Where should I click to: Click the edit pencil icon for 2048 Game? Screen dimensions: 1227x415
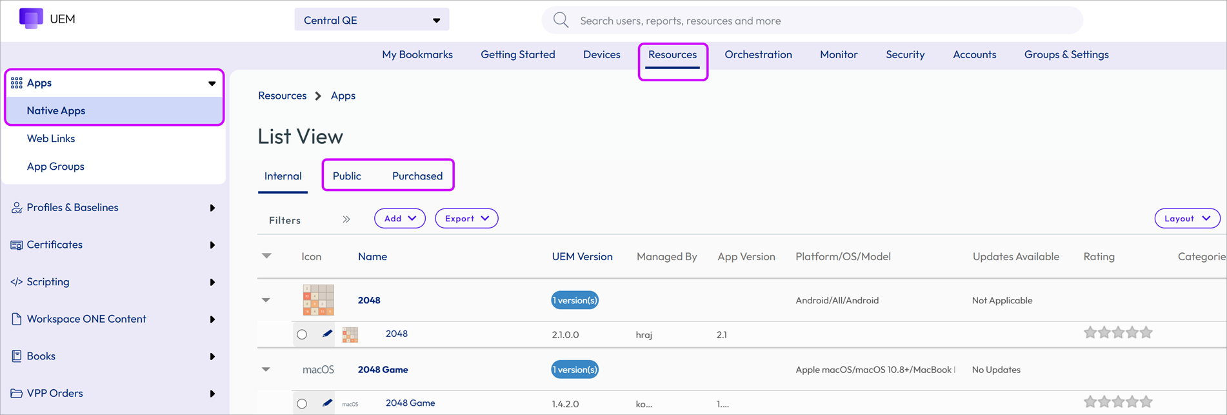[x=328, y=403]
